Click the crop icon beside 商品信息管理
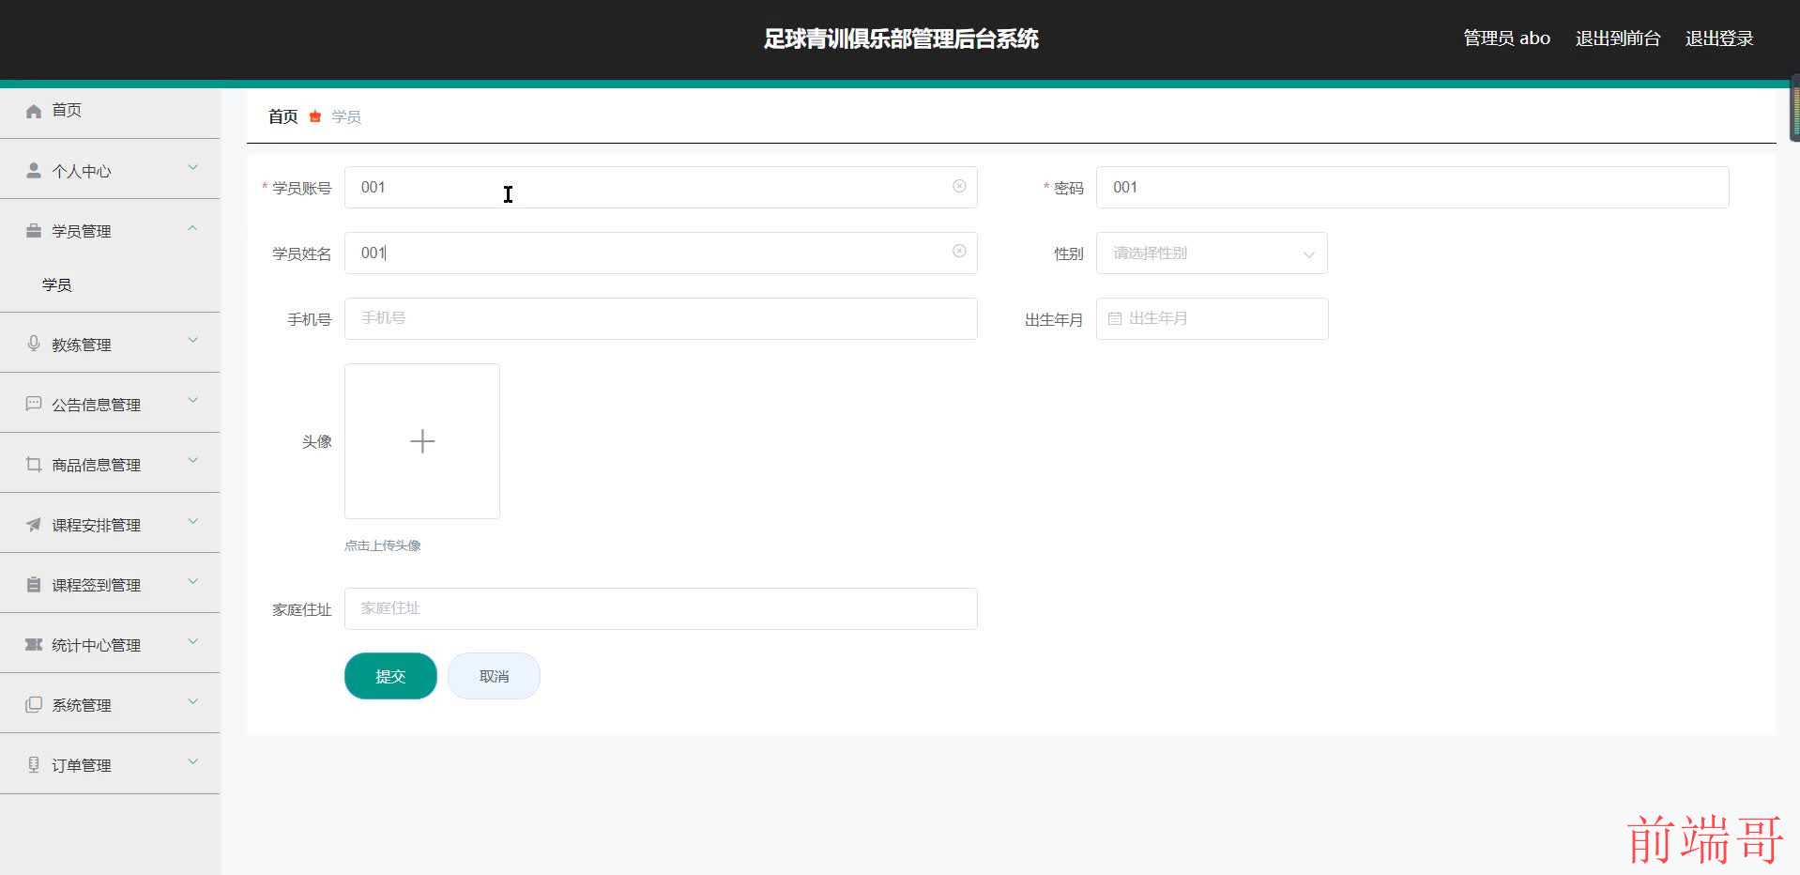The width and height of the screenshot is (1800, 875). coord(34,464)
